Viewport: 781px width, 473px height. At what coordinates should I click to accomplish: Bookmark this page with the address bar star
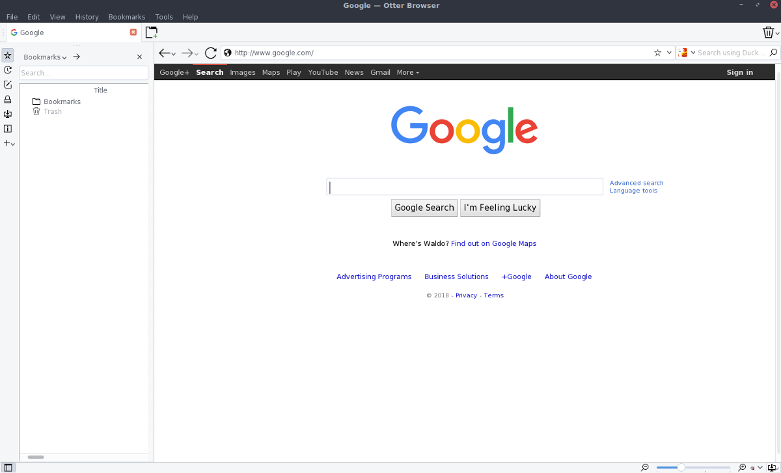click(657, 53)
